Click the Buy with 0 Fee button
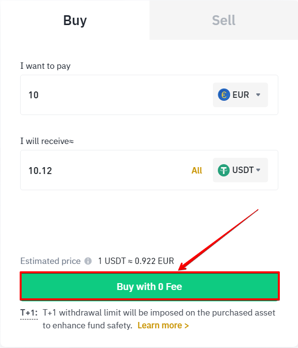 149,286
